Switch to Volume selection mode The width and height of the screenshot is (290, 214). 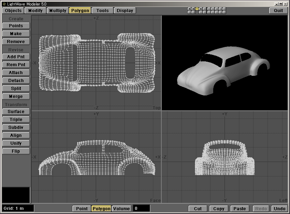tap(121, 208)
